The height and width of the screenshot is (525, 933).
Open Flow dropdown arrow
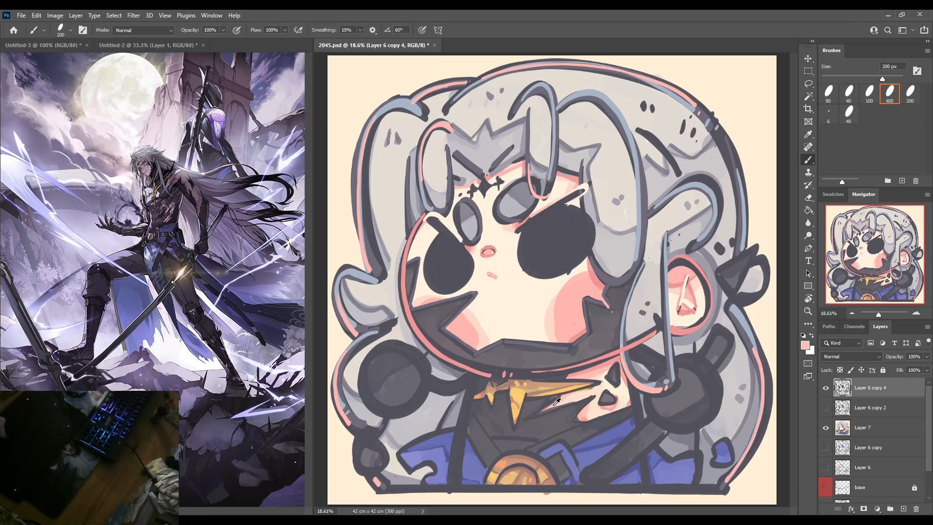pyautogui.click(x=285, y=30)
